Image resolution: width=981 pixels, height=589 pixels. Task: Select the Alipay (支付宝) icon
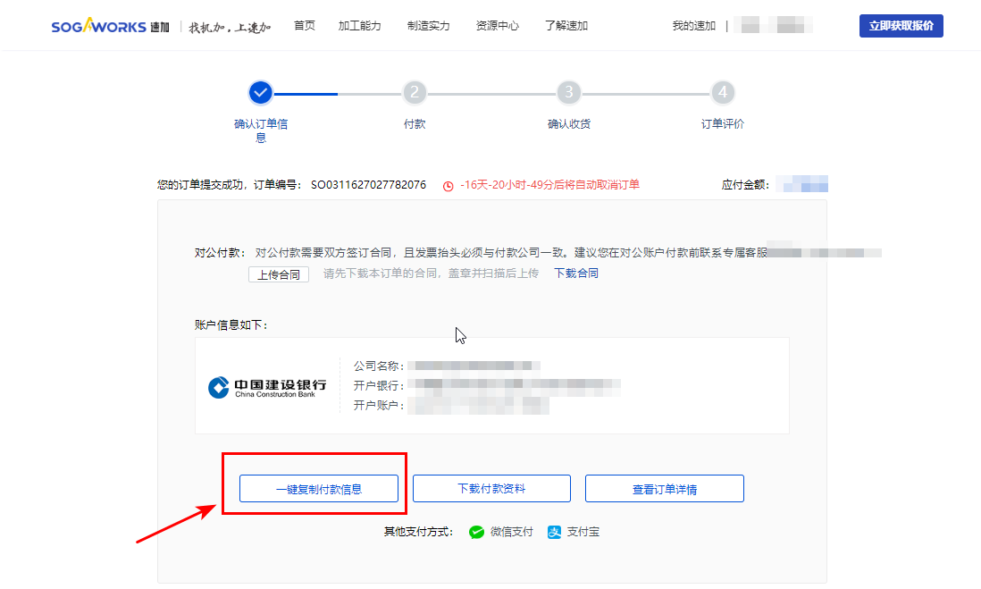click(557, 532)
